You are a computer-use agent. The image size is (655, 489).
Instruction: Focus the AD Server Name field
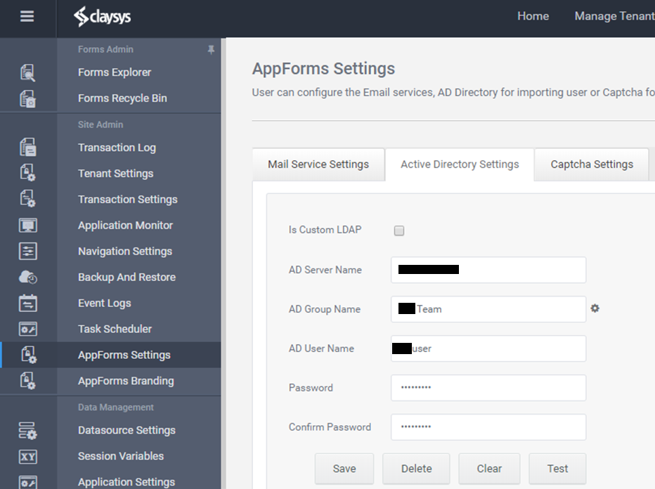pyautogui.click(x=488, y=270)
